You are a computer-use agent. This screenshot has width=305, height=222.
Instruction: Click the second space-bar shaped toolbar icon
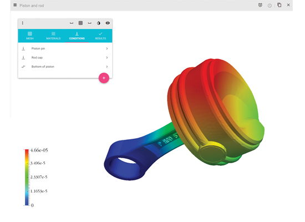click(89, 23)
